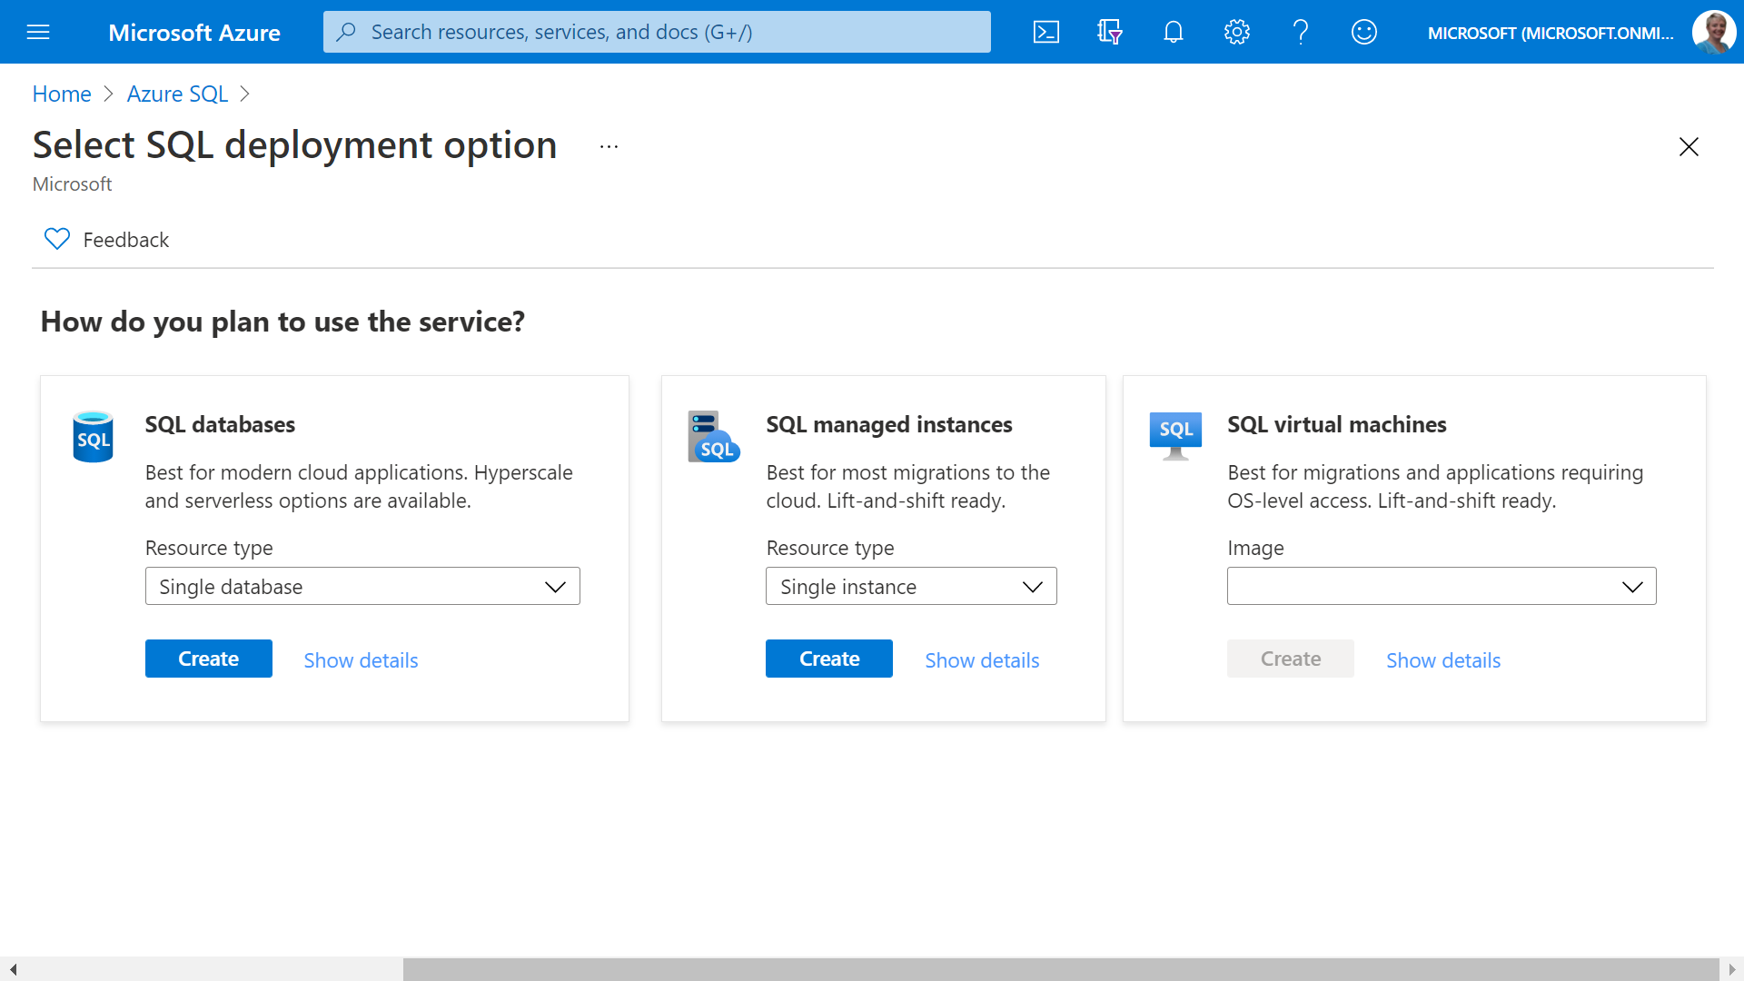Viewport: 1744px width, 981px height.
Task: Click the user account avatar
Action: tap(1713, 33)
